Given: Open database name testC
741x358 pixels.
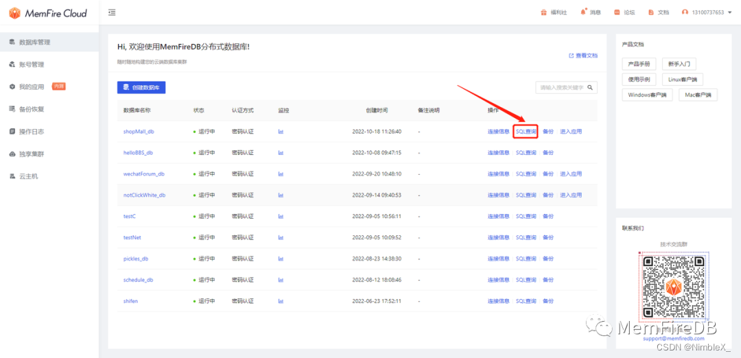Looking at the screenshot, I should pos(130,216).
